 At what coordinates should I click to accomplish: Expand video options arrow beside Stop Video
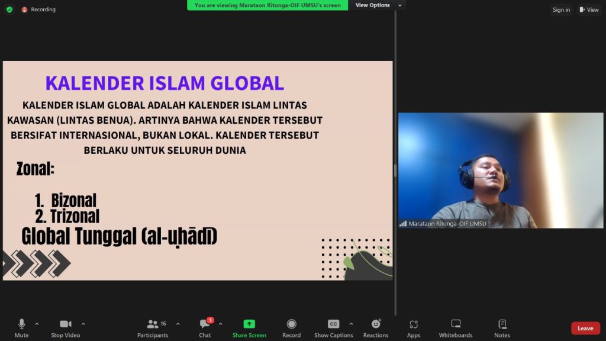click(x=83, y=324)
